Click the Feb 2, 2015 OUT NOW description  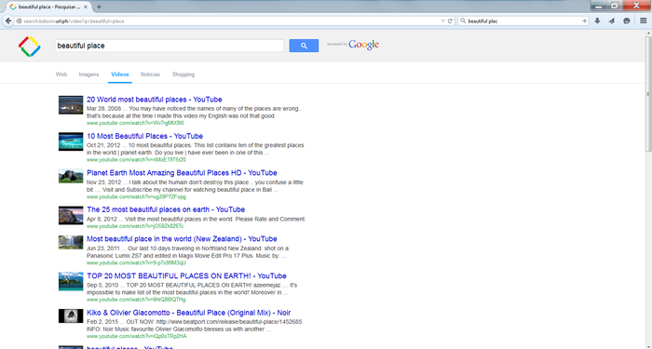coord(194,326)
